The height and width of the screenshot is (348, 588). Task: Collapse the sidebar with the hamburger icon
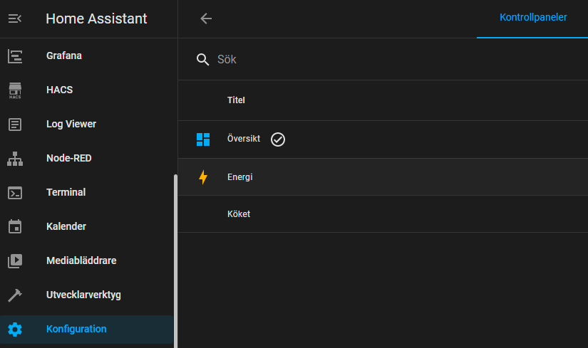(x=15, y=19)
